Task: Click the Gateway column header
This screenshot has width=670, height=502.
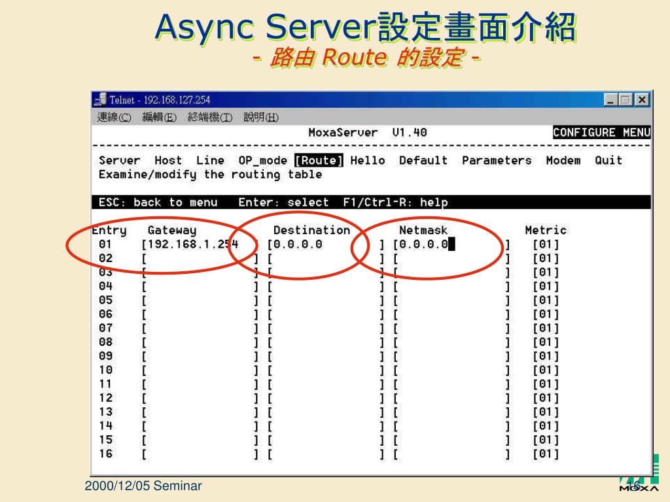Action: tap(172, 231)
